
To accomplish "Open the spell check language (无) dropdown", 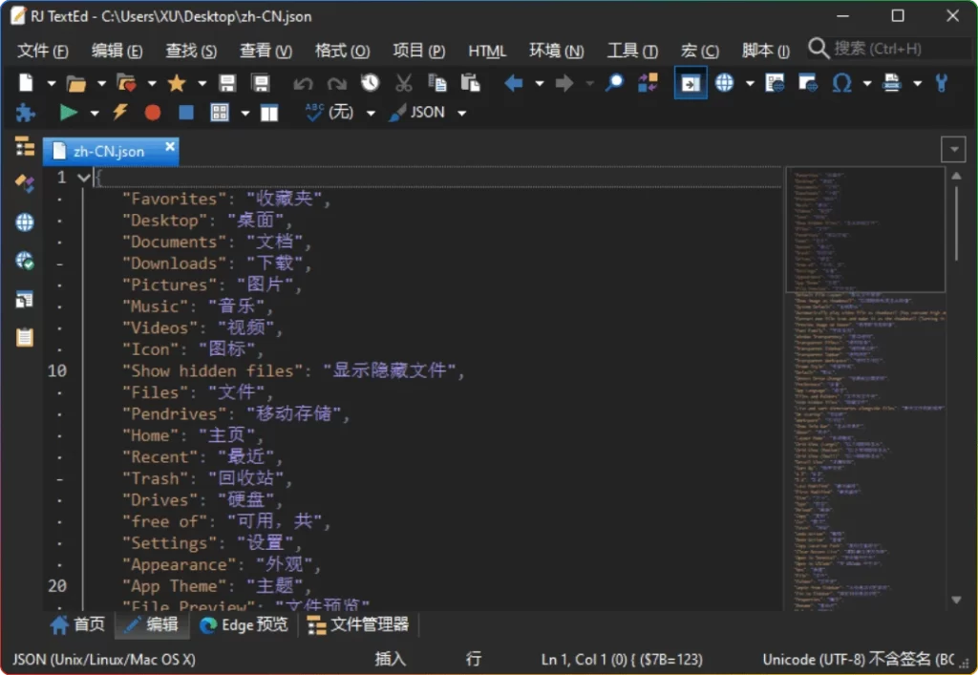I will click(x=372, y=112).
